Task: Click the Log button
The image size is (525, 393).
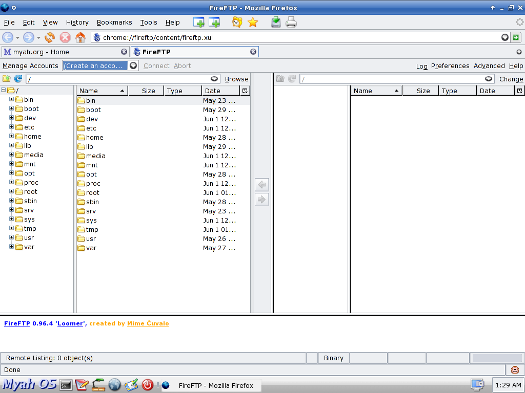Action: click(x=422, y=66)
